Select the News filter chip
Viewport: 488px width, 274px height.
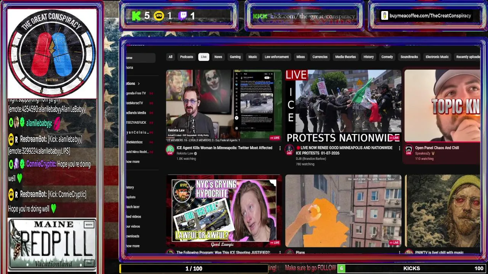[218, 57]
